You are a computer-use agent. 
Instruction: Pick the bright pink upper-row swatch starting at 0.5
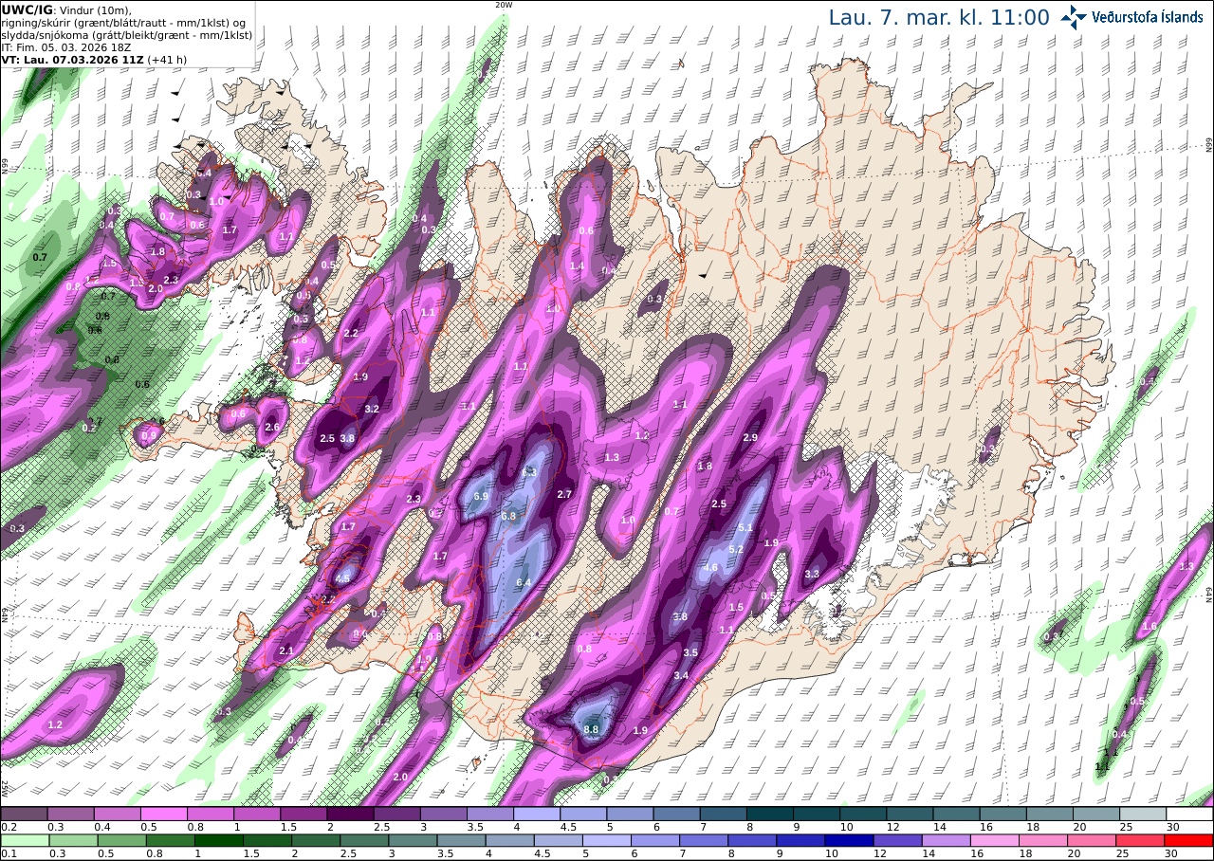tap(163, 814)
